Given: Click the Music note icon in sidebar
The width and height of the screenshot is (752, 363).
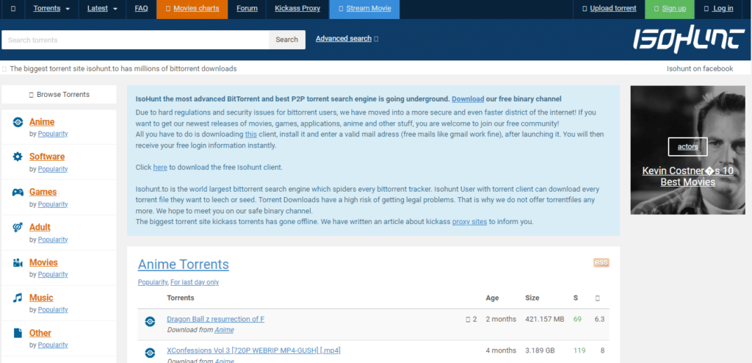Looking at the screenshot, I should [18, 298].
